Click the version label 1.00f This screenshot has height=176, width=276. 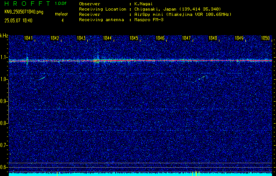[x=61, y=4]
